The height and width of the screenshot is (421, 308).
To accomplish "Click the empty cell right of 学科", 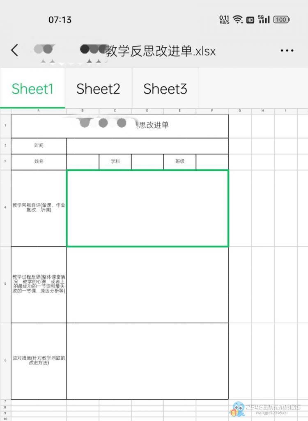I will click(147, 162).
